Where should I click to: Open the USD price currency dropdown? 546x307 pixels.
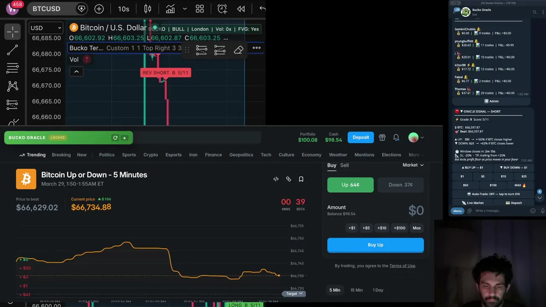46,28
